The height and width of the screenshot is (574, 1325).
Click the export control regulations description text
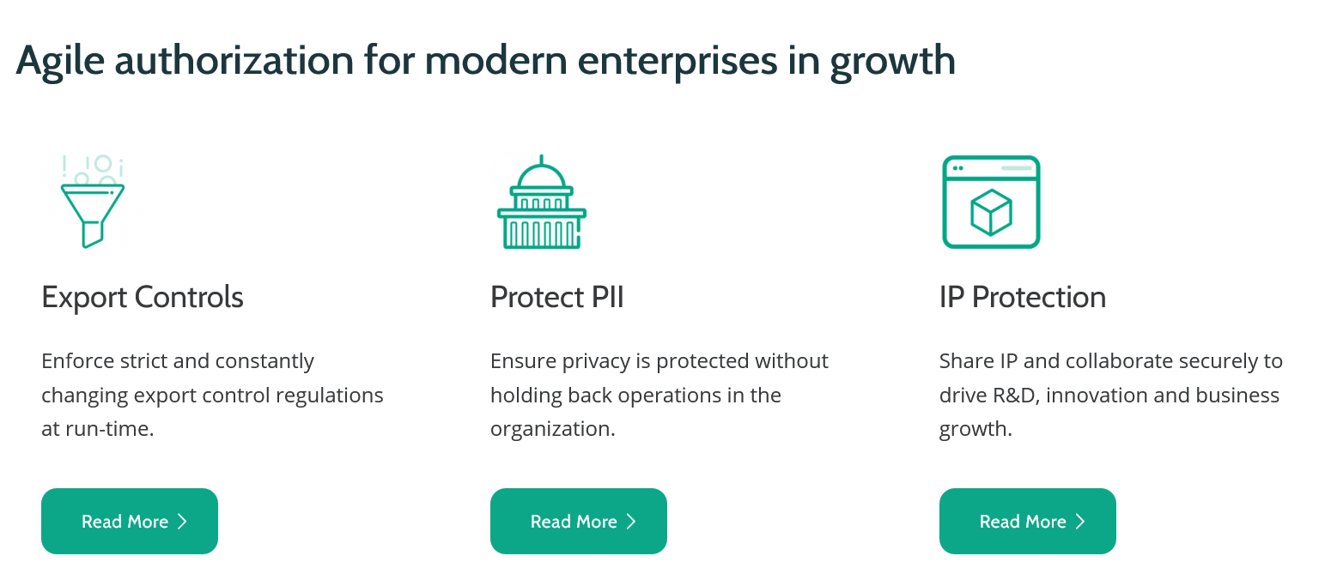point(212,396)
